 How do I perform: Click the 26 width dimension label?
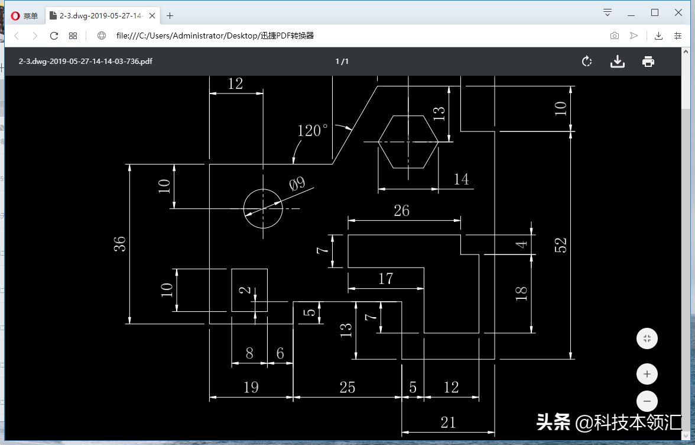pos(402,210)
